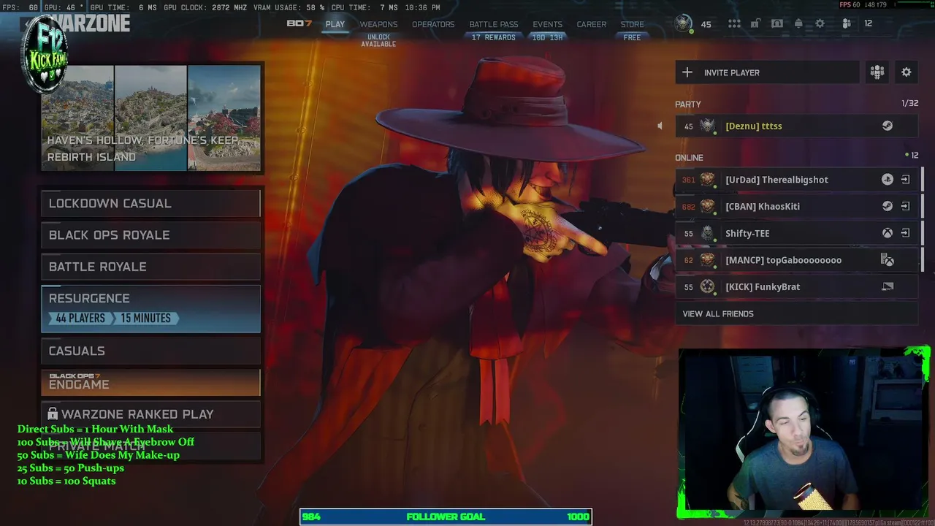Viewport: 935px width, 526px height.
Task: Select party member [Deznu] tttss
Action: [x=796, y=126]
